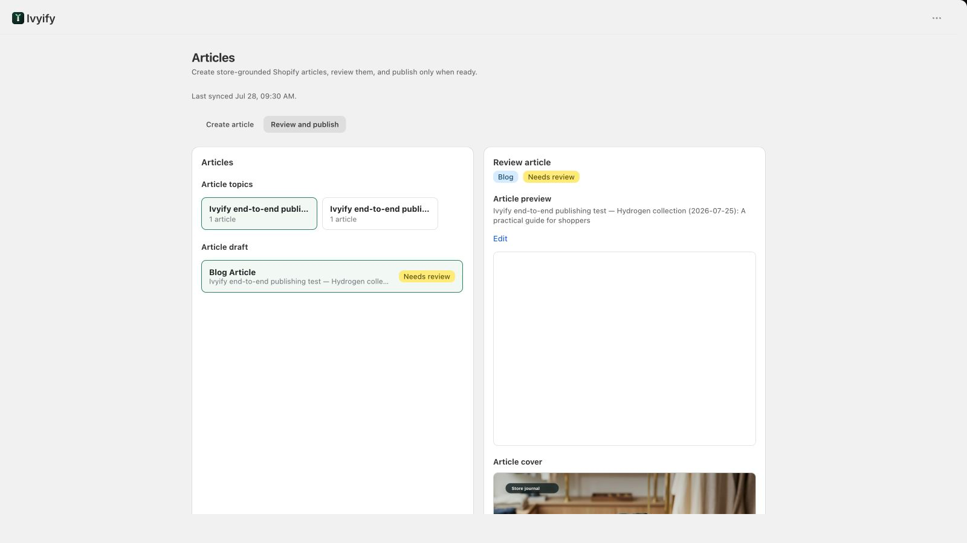Screen dimensions: 967x543
Task: Click the Edit link under Article preview
Action: [x=500, y=239]
